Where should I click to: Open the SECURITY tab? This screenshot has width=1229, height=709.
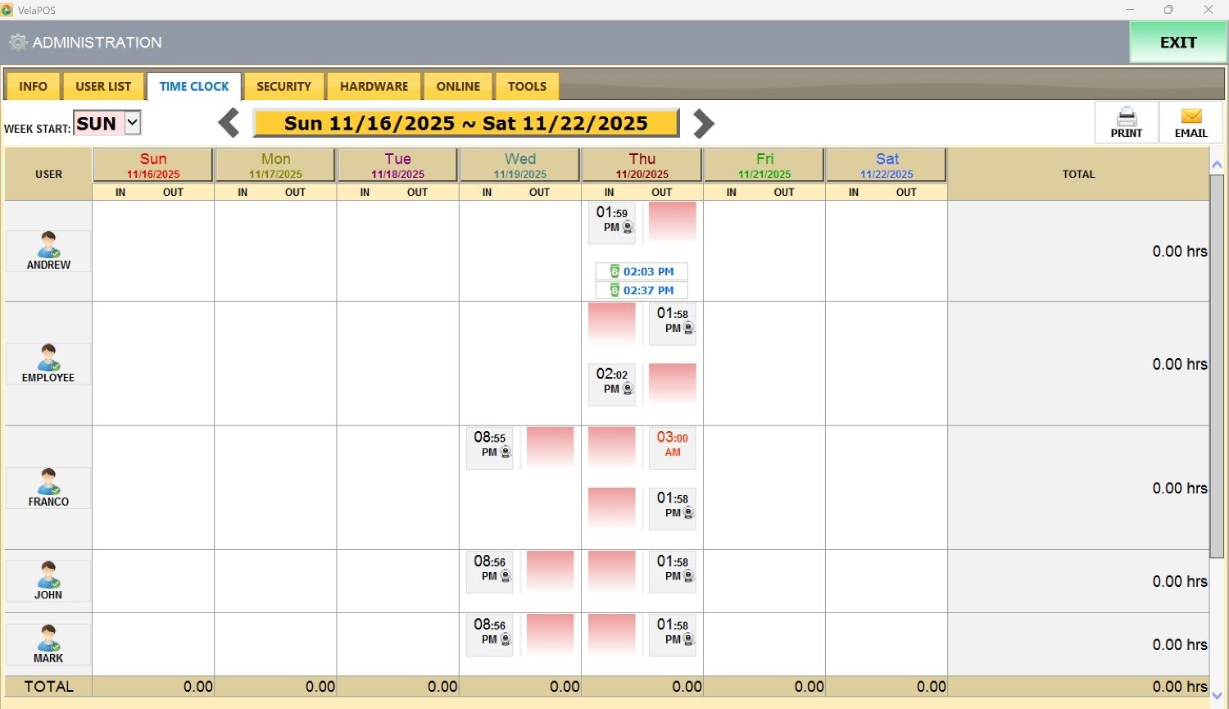click(283, 86)
